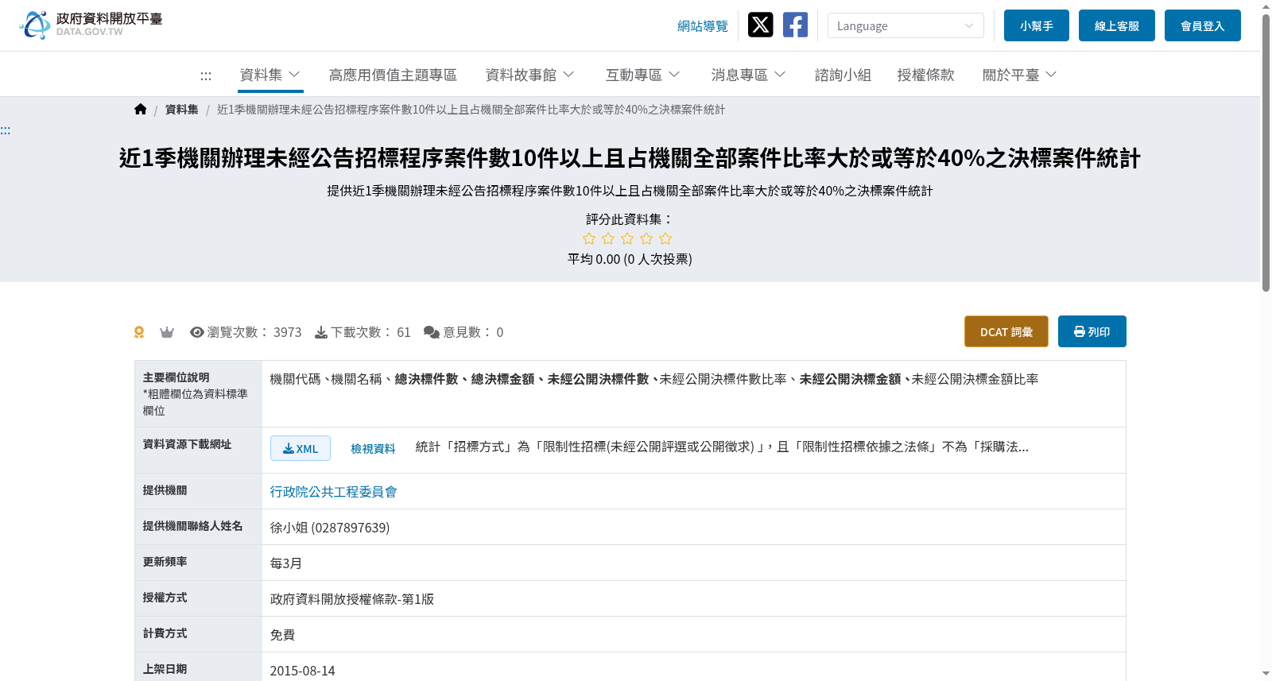This screenshot has width=1272, height=681.
Task: Open the 檢視資料 link
Action: click(373, 449)
